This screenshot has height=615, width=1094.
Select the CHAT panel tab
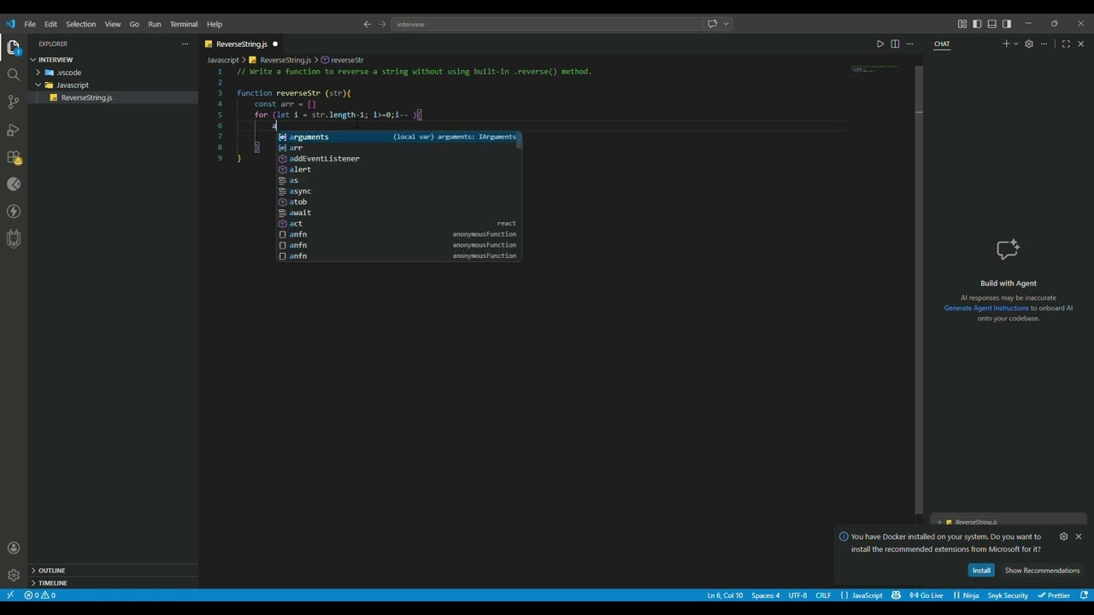(942, 44)
